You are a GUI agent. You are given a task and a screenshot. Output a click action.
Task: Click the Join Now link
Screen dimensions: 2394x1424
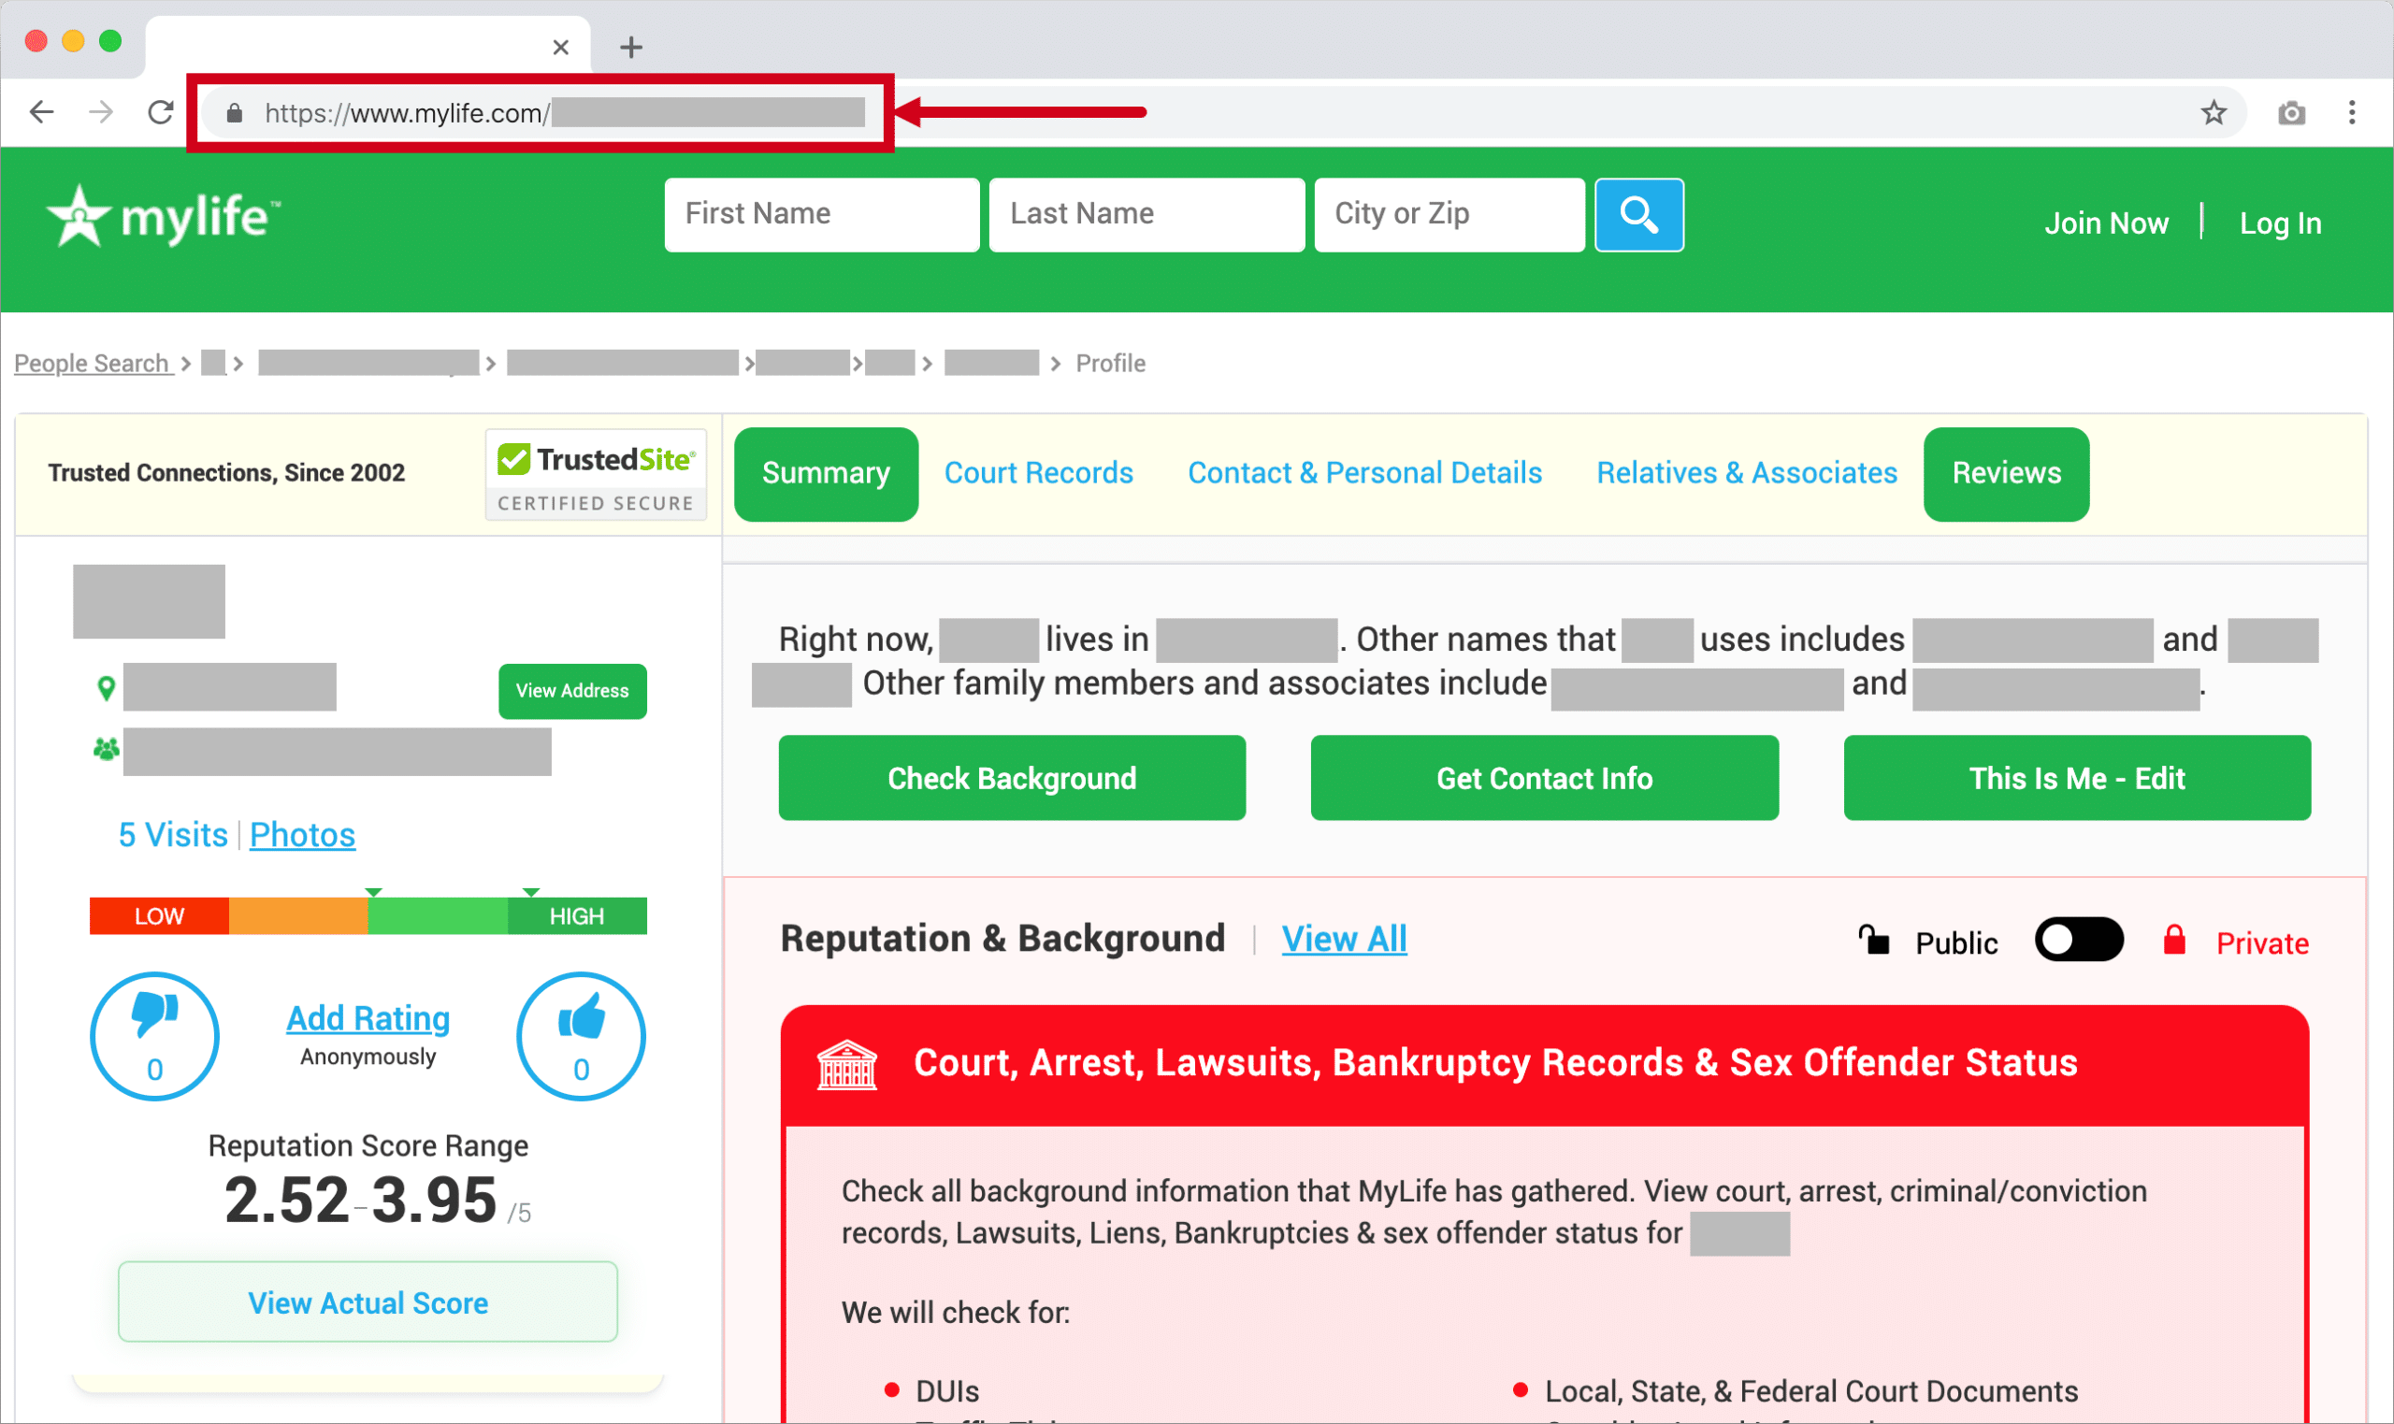pos(2105,223)
